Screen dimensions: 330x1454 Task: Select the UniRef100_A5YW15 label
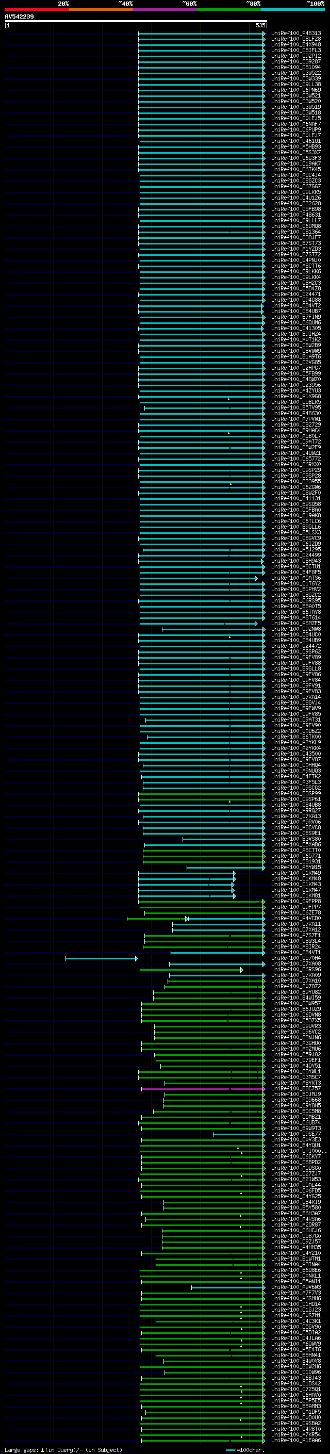point(295,867)
